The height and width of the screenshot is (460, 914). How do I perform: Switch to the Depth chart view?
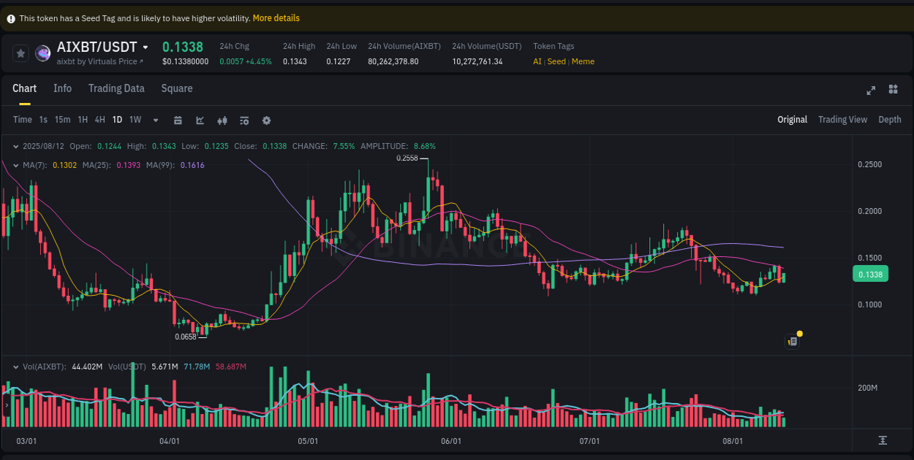click(x=889, y=119)
